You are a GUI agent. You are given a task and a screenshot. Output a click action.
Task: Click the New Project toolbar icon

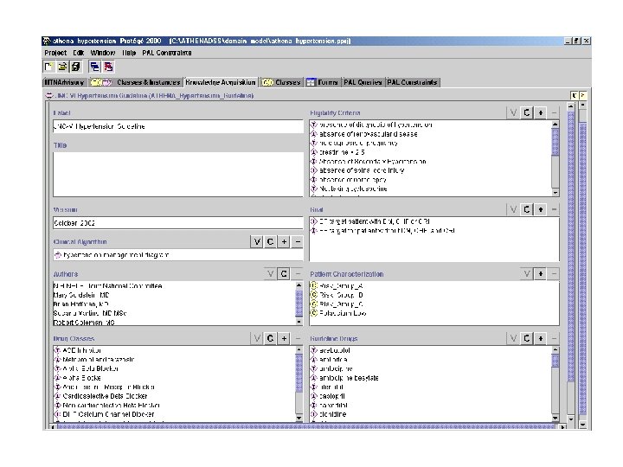48,67
